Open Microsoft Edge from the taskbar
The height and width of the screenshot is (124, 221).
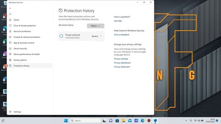[143, 121]
